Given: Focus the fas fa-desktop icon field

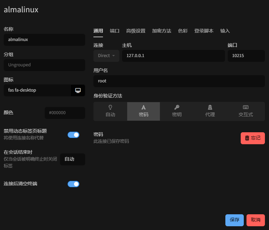Looking at the screenshot, I should [38, 90].
